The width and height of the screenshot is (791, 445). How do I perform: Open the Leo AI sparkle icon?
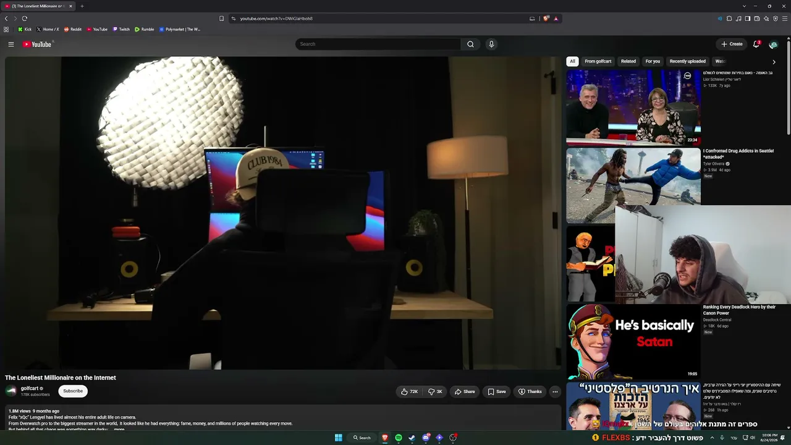[766, 19]
